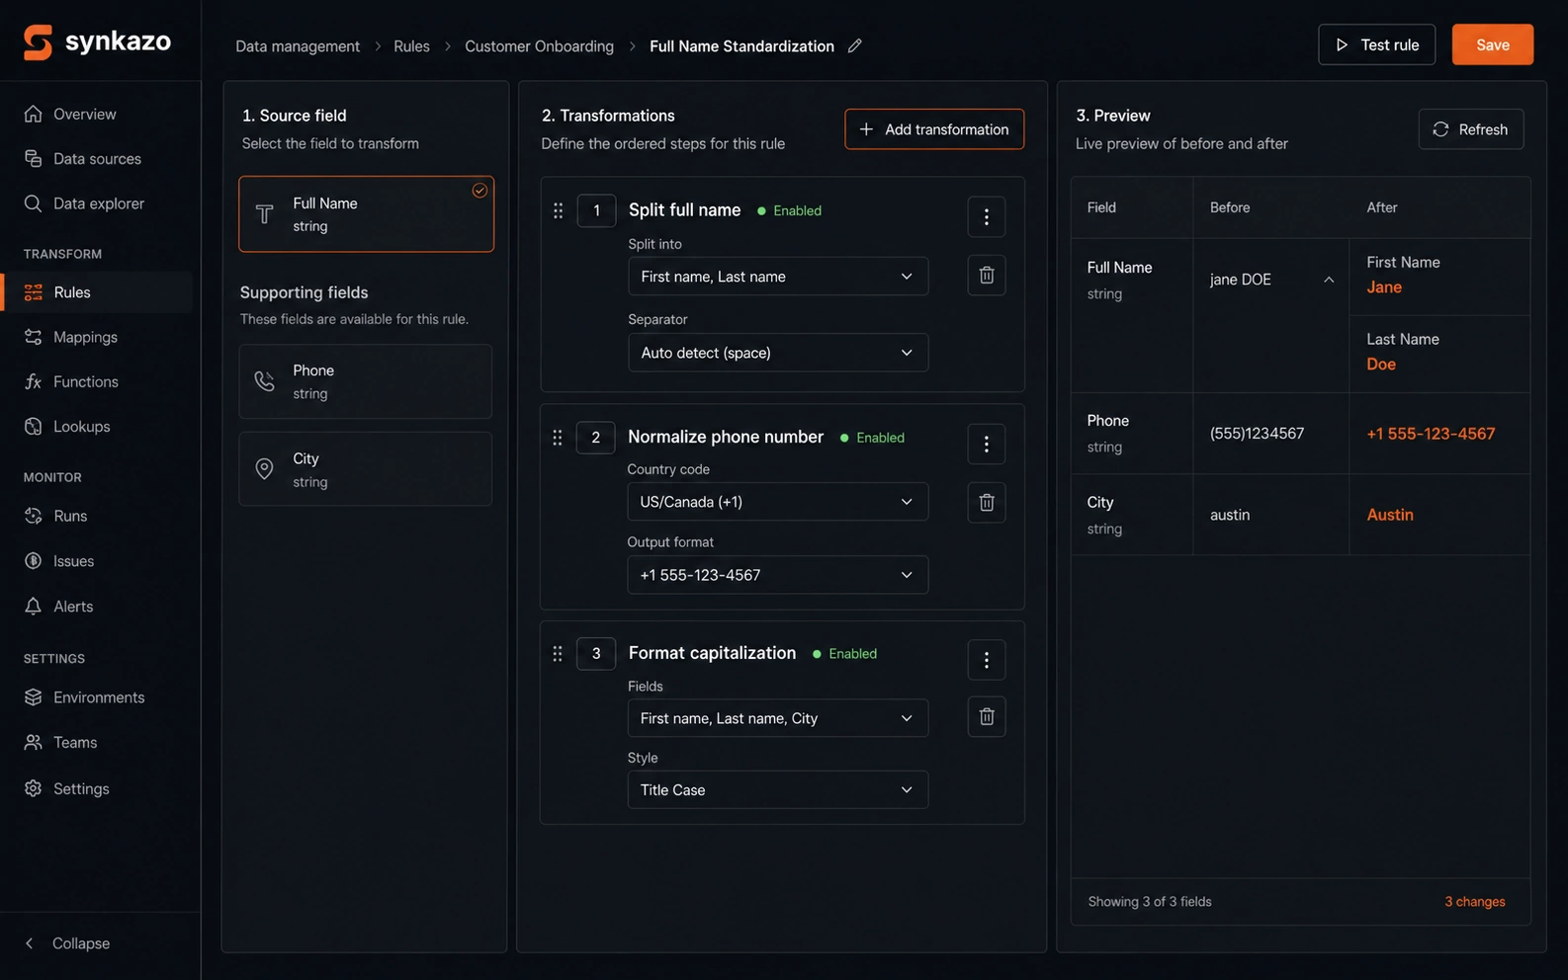Click the City location pin icon

click(x=265, y=469)
